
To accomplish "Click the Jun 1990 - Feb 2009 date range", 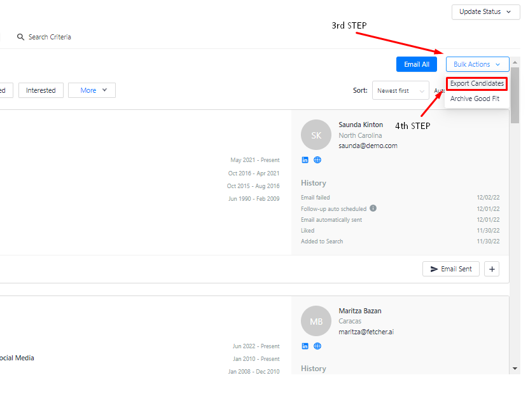I will click(254, 199).
